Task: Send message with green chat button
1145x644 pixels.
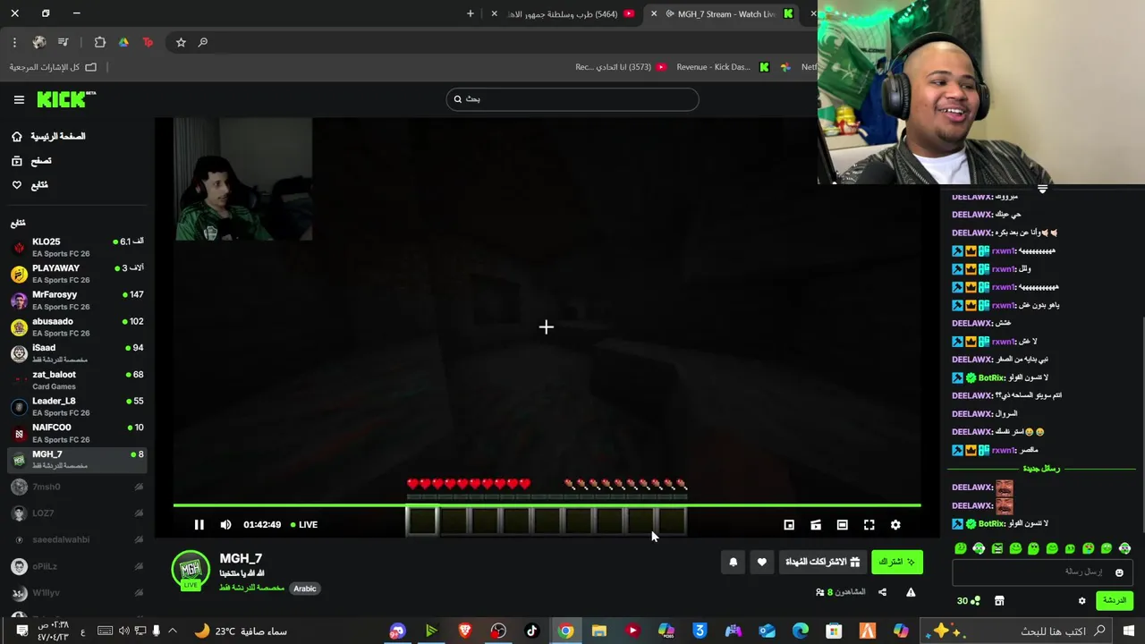Action: (1114, 600)
